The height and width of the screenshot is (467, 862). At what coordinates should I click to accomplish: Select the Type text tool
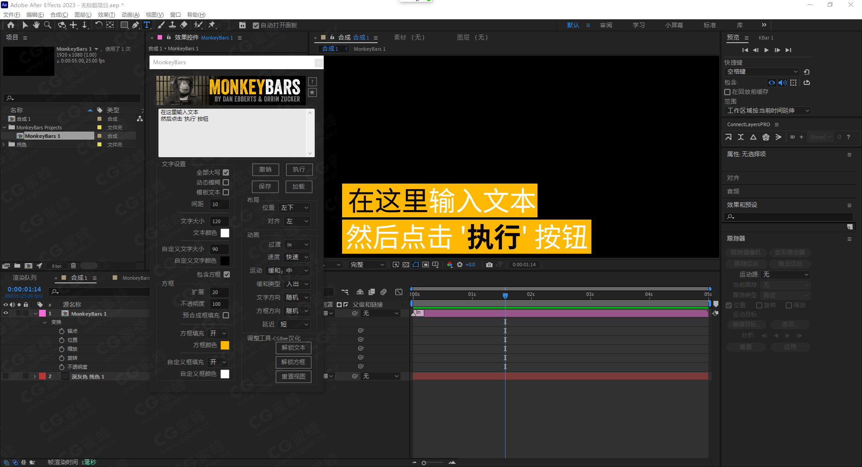147,25
